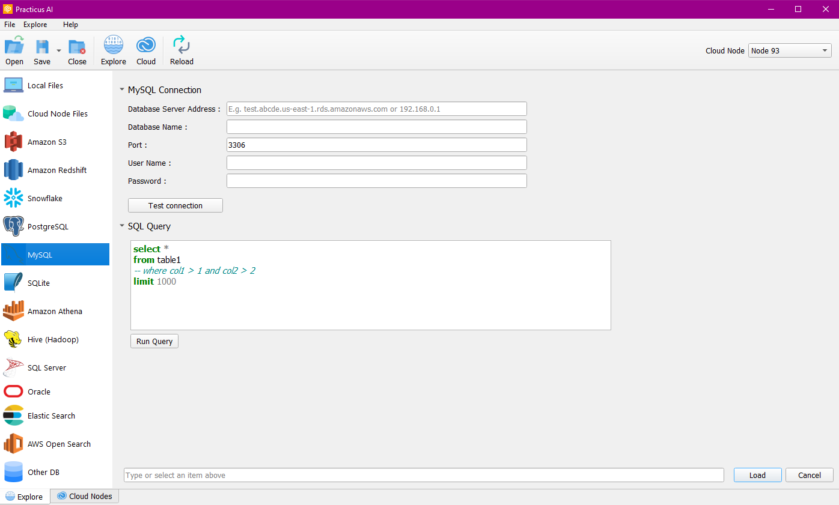
Task: Run the SQL query
Action: point(154,341)
